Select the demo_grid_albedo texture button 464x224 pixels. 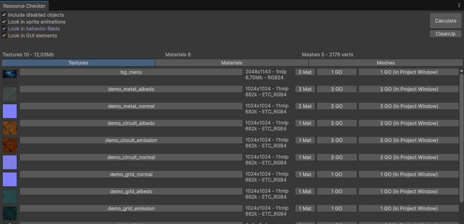pyautogui.click(x=131, y=191)
